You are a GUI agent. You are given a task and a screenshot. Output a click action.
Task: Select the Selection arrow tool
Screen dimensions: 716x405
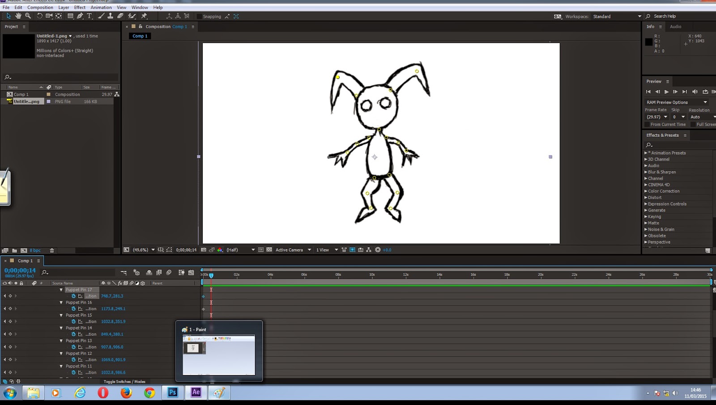[9, 16]
